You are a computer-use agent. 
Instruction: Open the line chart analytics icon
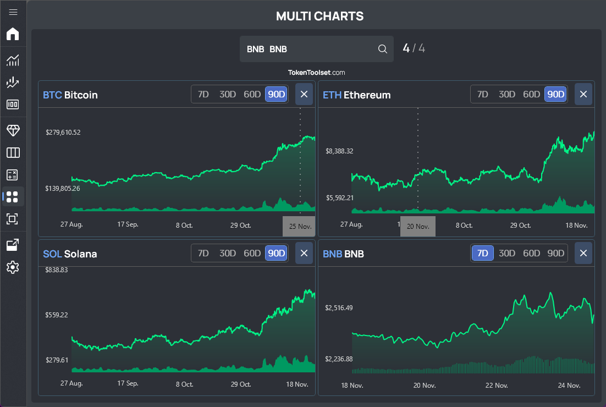tap(13, 61)
